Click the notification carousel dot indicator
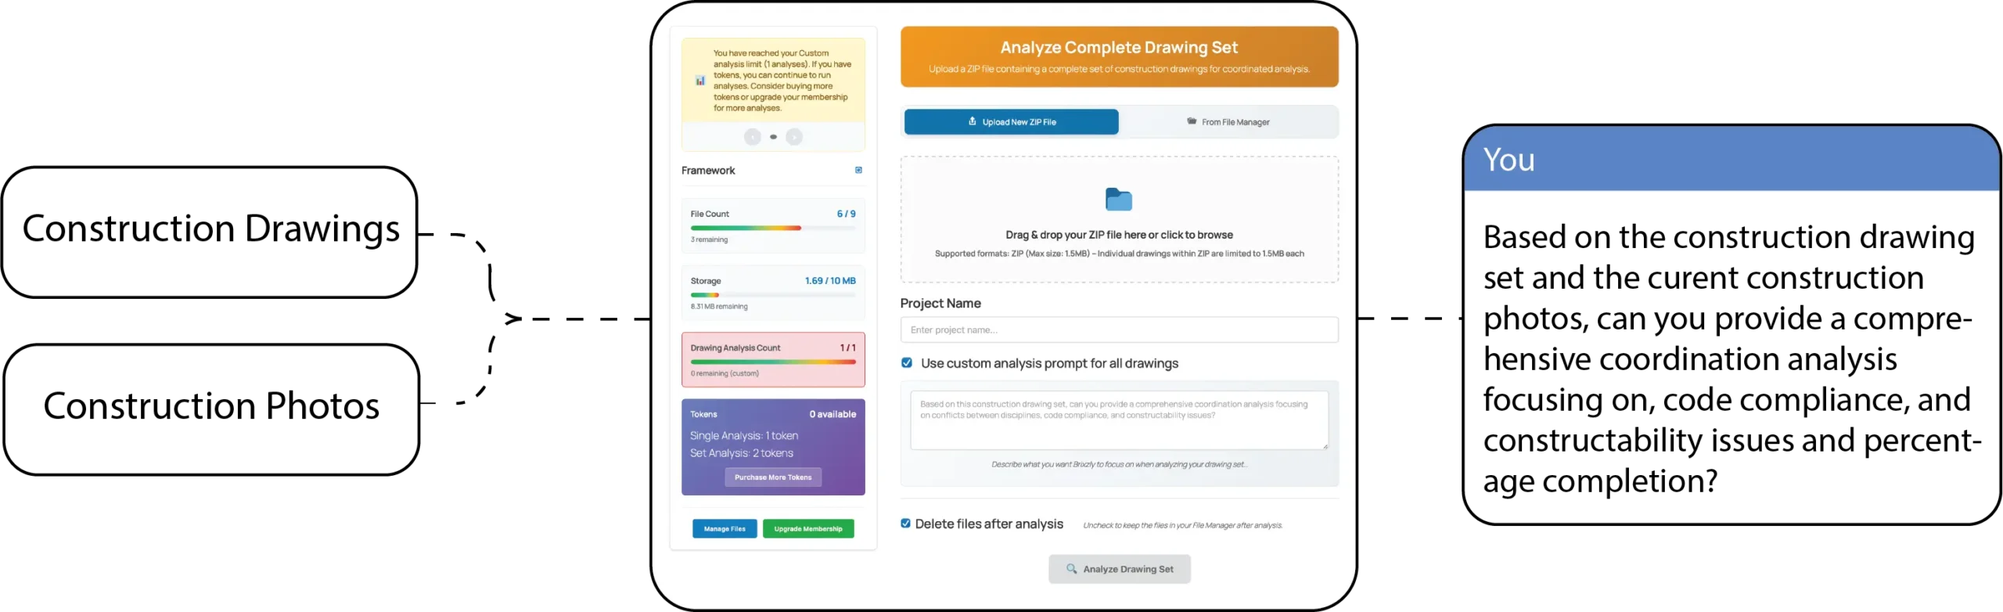This screenshot has width=2003, height=612. (773, 137)
